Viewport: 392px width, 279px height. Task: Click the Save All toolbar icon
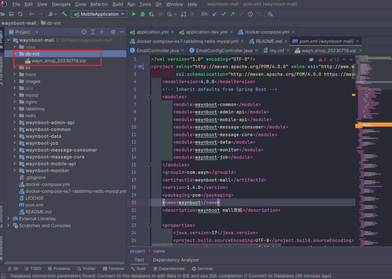click(11, 14)
